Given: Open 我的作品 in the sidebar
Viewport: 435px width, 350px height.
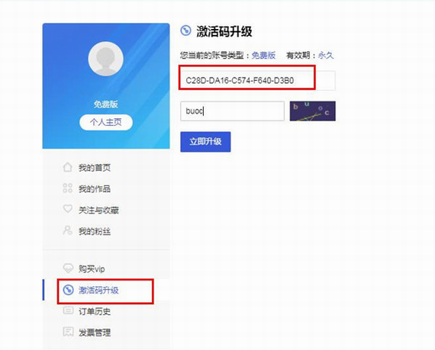Looking at the screenshot, I should (95, 188).
